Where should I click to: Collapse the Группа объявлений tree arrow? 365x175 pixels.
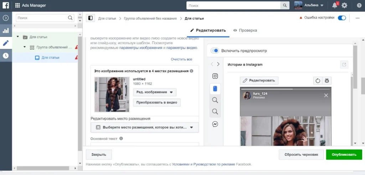[x=25, y=47]
